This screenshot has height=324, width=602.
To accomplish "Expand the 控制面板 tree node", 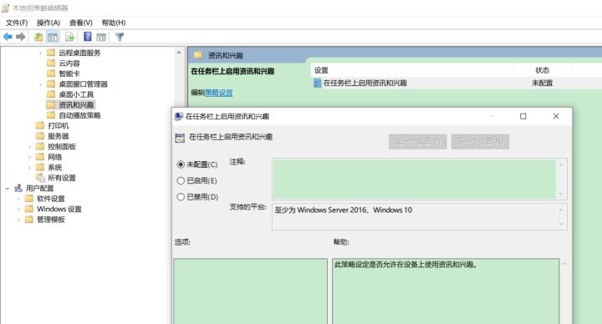I will (x=29, y=146).
